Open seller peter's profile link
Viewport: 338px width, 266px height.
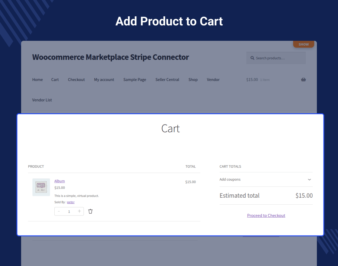71,202
